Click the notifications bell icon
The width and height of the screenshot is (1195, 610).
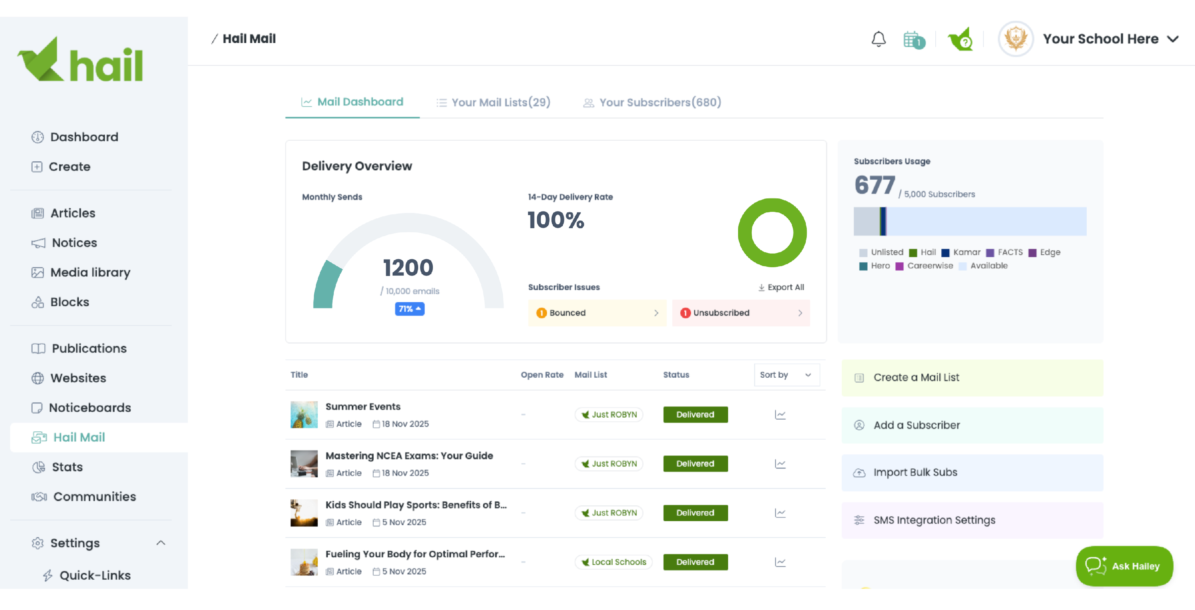tap(878, 39)
